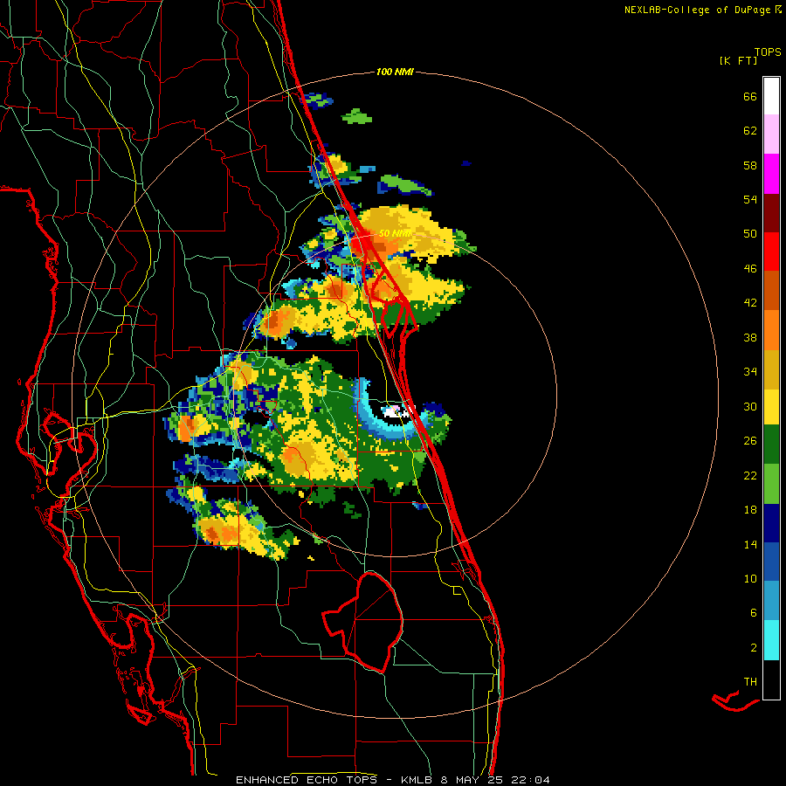Click the 14 legend value
Screen dimensions: 786x786
coord(750,544)
